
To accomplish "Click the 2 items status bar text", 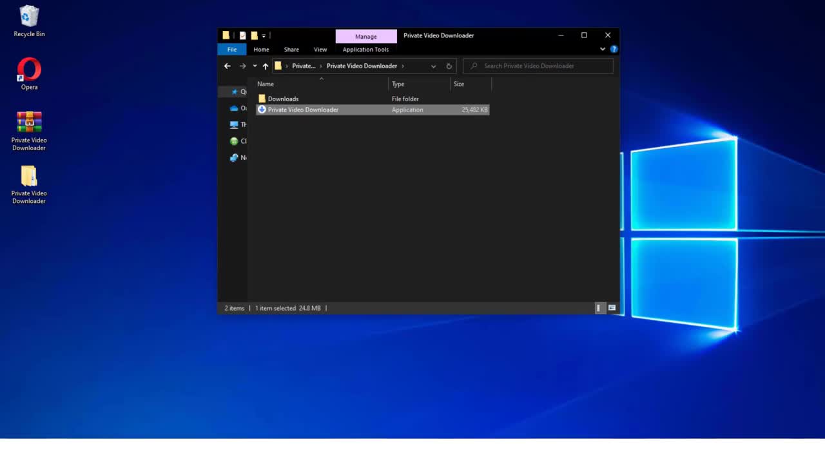I will [x=235, y=308].
